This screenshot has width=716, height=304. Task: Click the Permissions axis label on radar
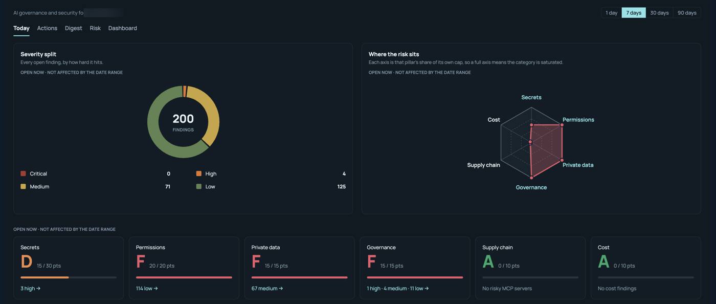(578, 120)
